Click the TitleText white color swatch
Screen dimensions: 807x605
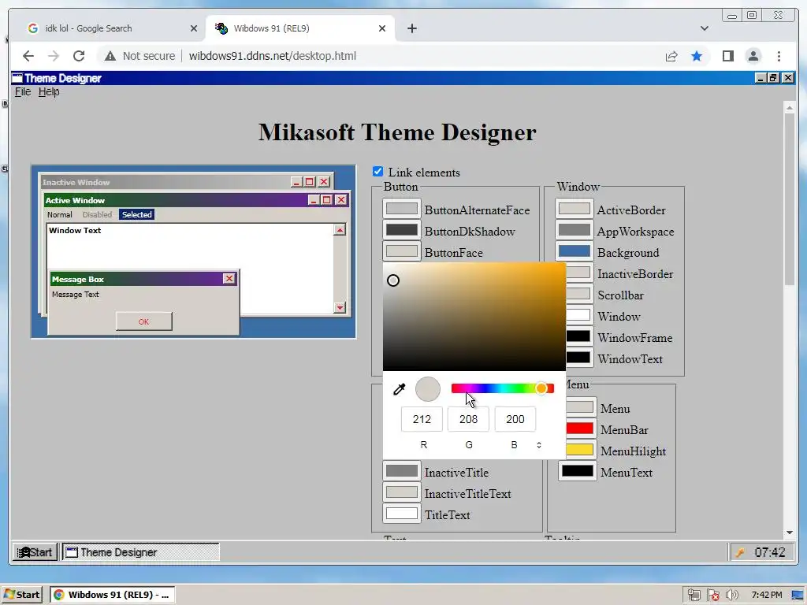(401, 514)
